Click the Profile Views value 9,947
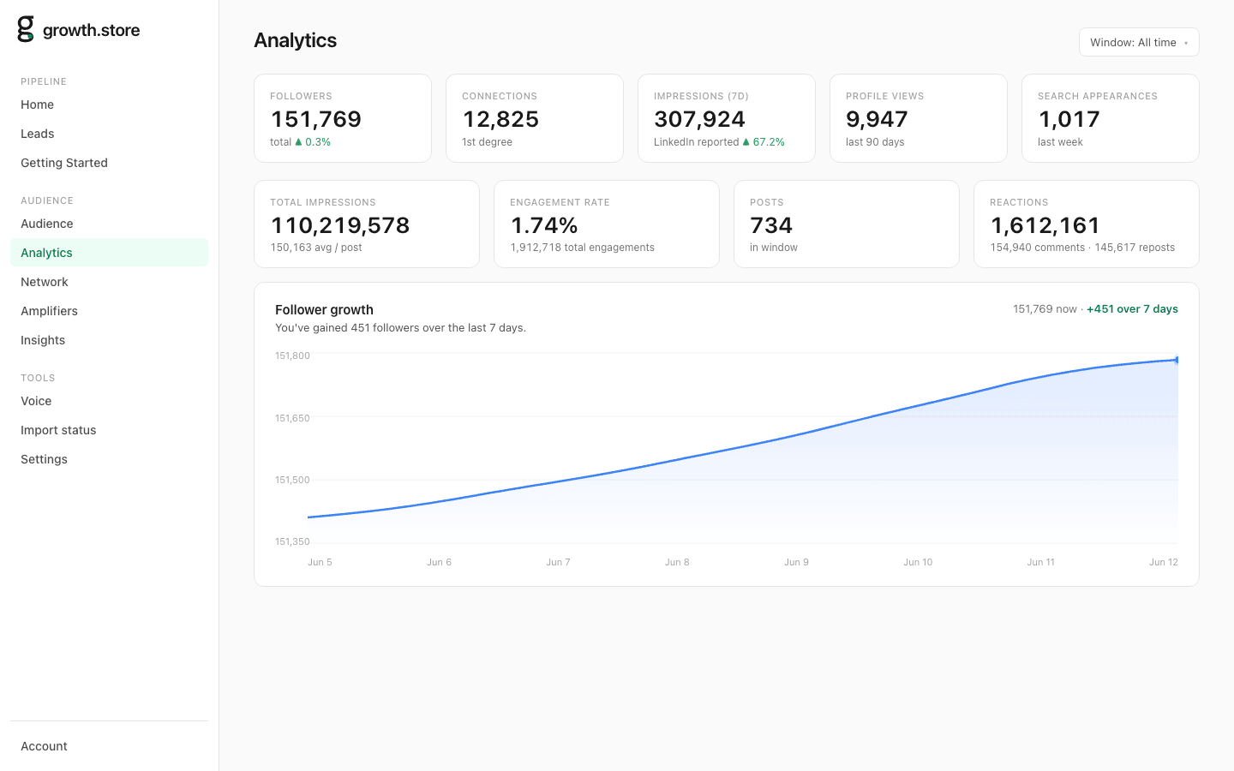This screenshot has width=1234, height=771. click(877, 119)
